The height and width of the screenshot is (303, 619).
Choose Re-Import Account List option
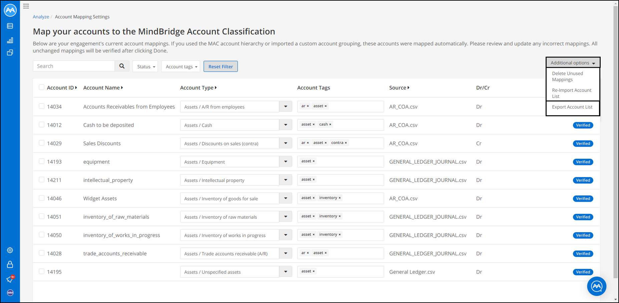coord(571,93)
